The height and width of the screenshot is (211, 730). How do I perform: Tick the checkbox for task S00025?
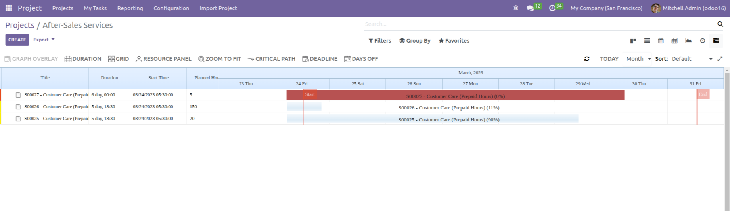[18, 119]
